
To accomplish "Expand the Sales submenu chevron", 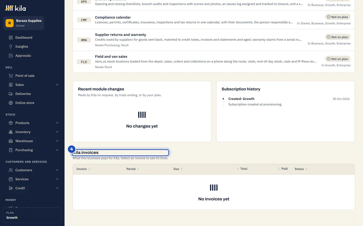I will [x=57, y=85].
